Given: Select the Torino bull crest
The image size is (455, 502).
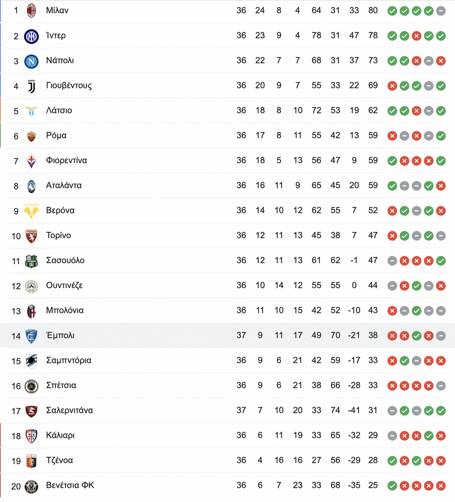Looking at the screenshot, I should [31, 236].
